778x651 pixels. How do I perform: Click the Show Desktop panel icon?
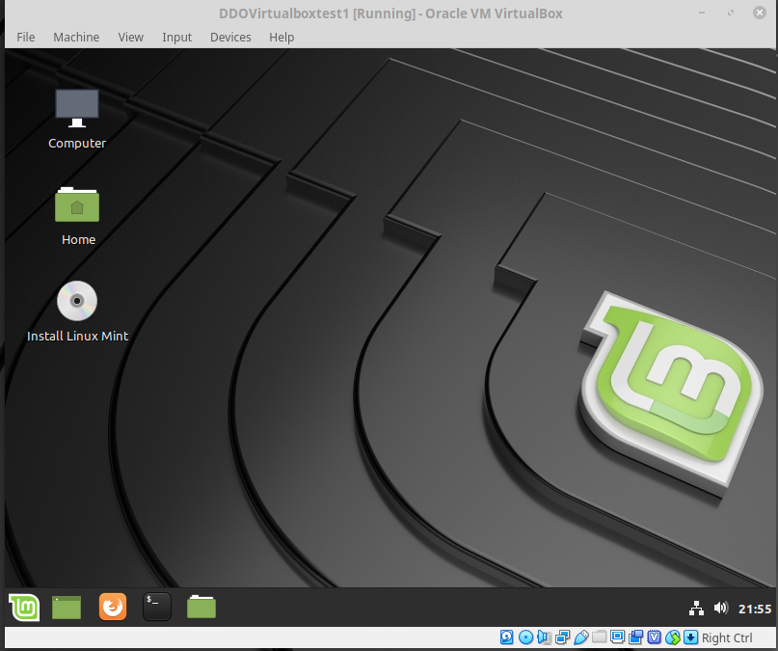[x=67, y=608]
